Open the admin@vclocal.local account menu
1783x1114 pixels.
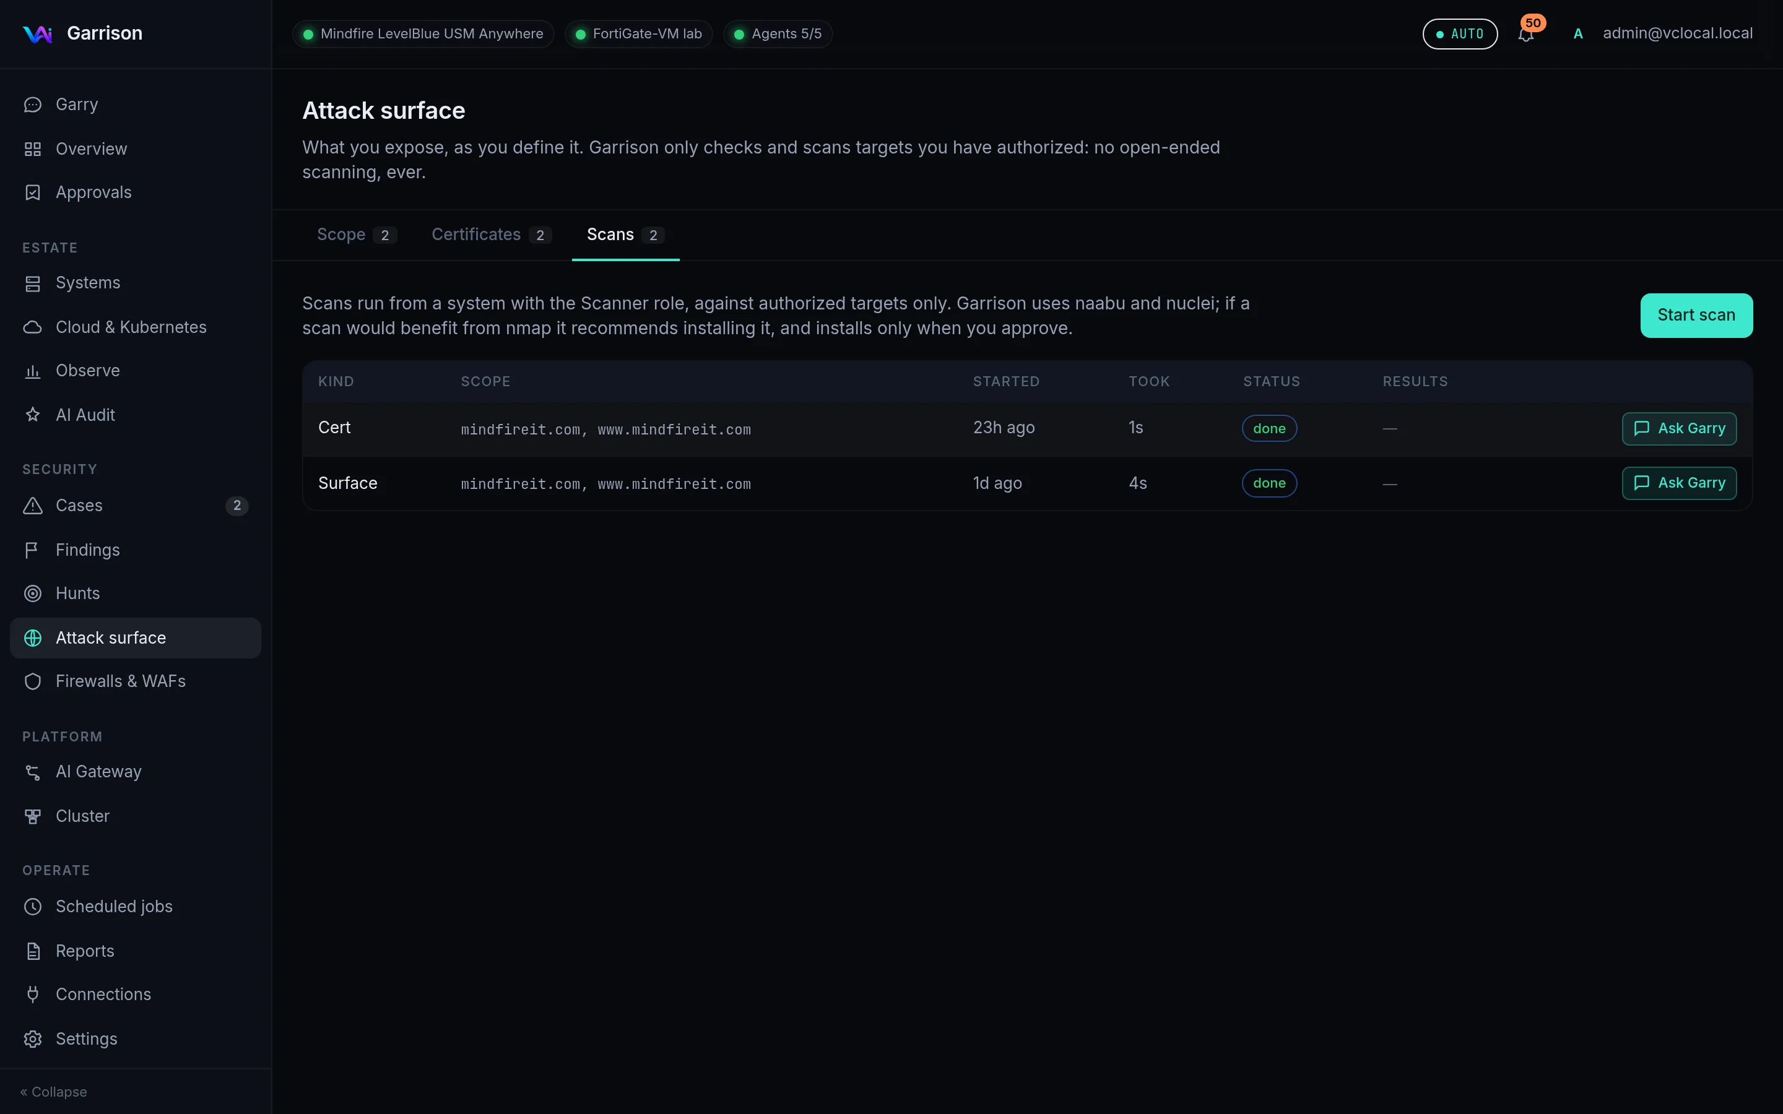(1678, 33)
